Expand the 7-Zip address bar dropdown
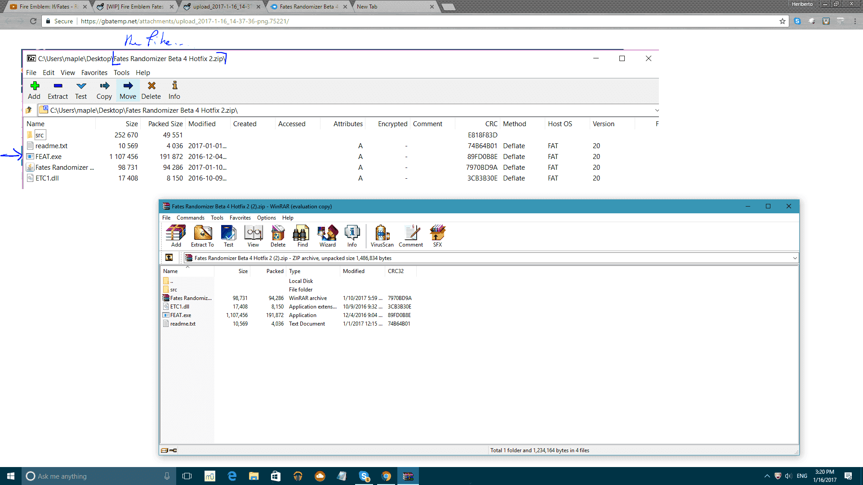Screen dimensions: 863x485 [657, 110]
